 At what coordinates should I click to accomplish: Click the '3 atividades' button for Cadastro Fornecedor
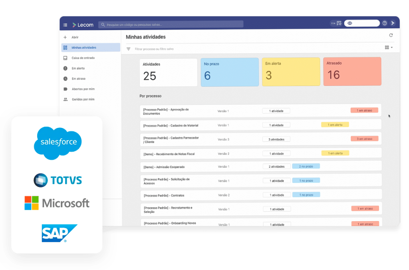(x=276, y=139)
